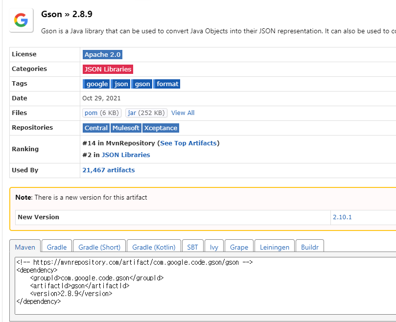Follow the See Top Artifacts link
This screenshot has width=396, height=322.
(188, 143)
